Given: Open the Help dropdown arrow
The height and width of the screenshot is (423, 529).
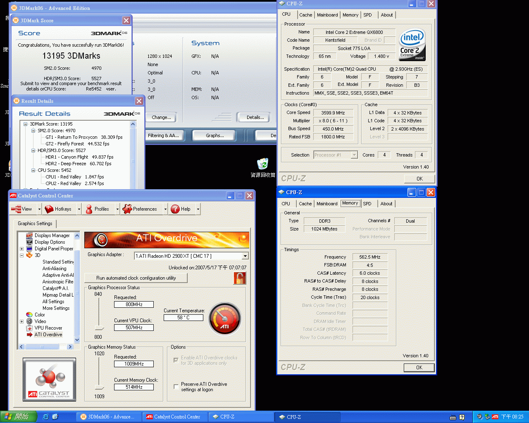Looking at the screenshot, I should pyautogui.click(x=198, y=209).
